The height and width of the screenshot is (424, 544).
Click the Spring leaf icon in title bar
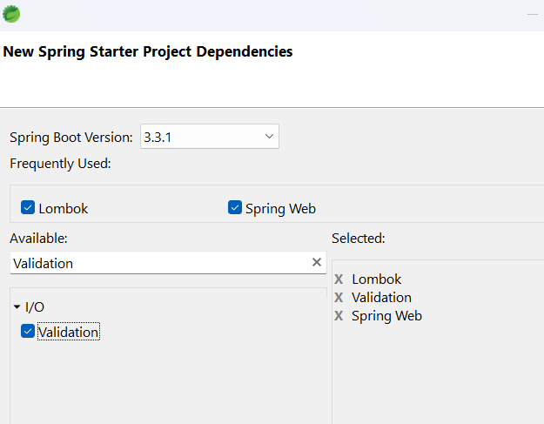(11, 14)
